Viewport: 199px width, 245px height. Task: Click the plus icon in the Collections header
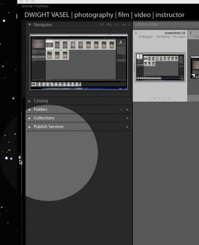pyautogui.click(x=127, y=118)
